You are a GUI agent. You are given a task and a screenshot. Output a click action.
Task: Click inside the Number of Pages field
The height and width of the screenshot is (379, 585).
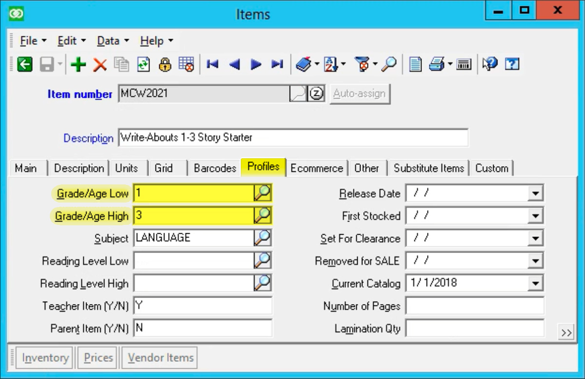tap(473, 305)
